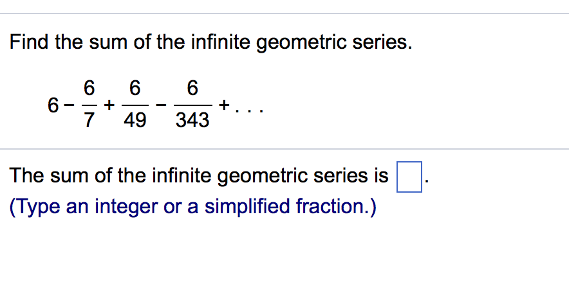This screenshot has width=569, height=289.
Task: Click the top horizontal divider line
Action: tap(284, 13)
